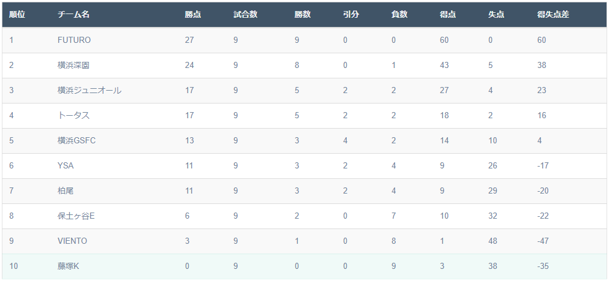Viewport: 609px width, 283px height.
Task: Click the 横浜ジュニオール team name
Action: (x=89, y=91)
